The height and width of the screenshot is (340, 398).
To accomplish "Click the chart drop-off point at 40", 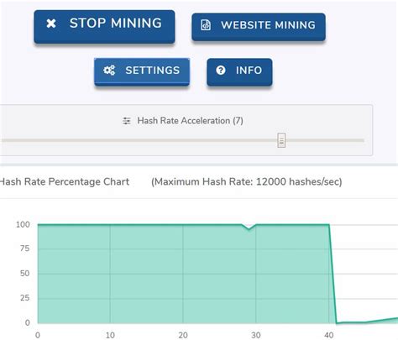I will 329,224.
